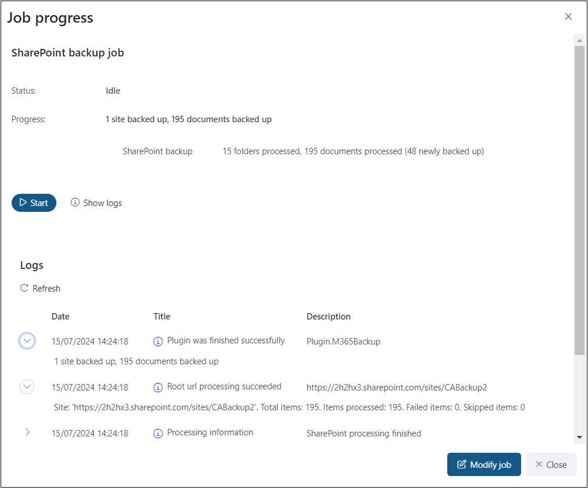Click the Title column header
This screenshot has width=588, height=490.
[162, 317]
